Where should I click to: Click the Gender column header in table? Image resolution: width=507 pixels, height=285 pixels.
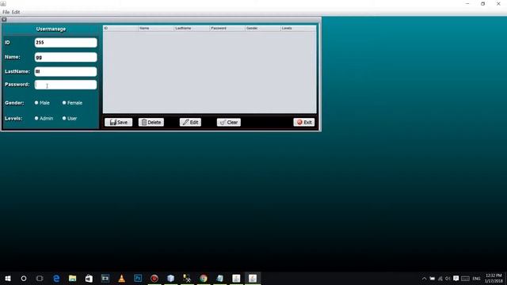click(263, 28)
